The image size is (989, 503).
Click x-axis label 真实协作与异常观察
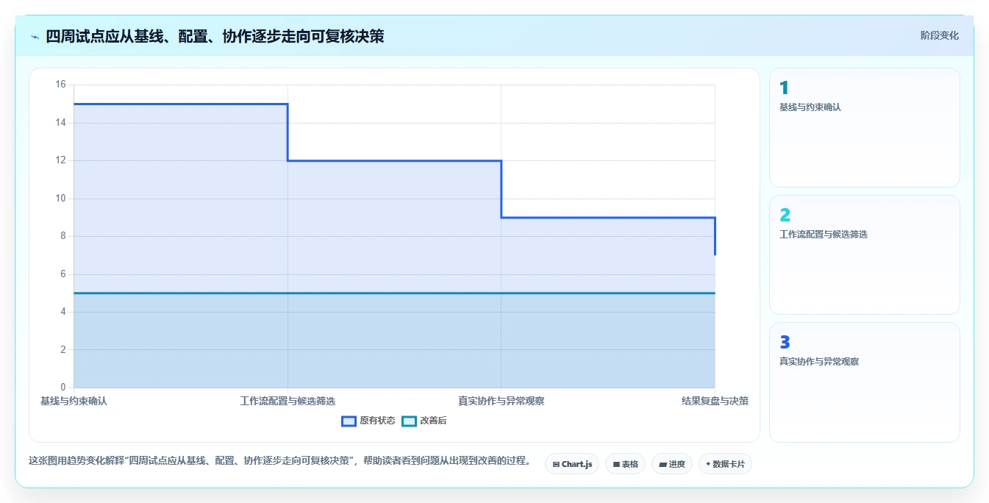click(x=501, y=401)
